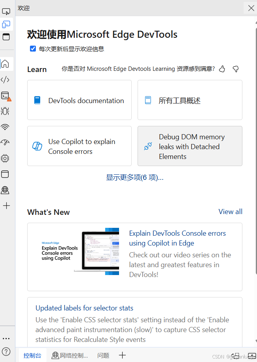Select the Inspect element tool icon
257x362 pixels.
point(6,11)
